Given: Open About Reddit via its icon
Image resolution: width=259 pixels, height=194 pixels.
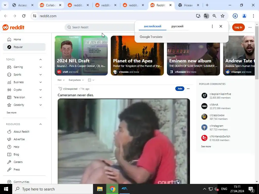Looking at the screenshot, I should (9, 132).
